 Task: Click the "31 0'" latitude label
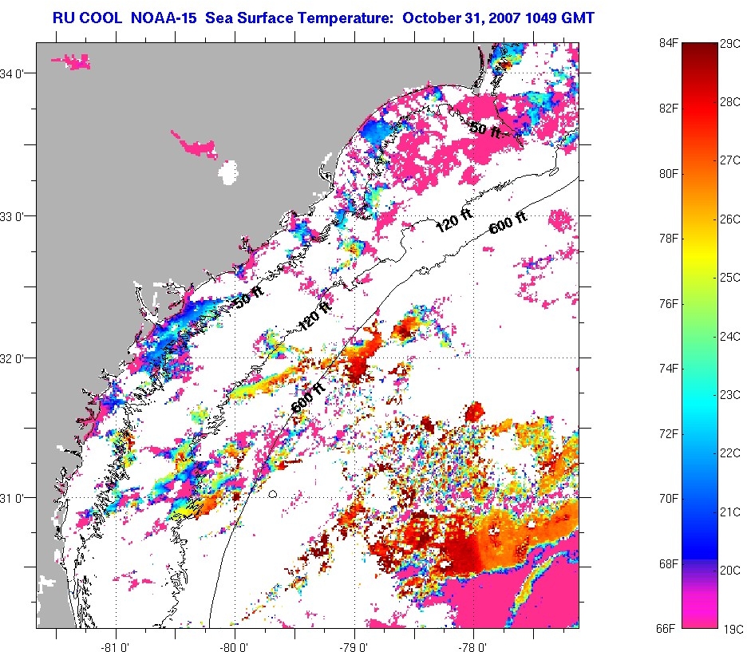pos(11,499)
